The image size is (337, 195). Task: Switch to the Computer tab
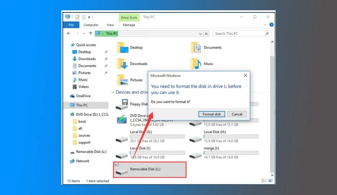(x=91, y=25)
